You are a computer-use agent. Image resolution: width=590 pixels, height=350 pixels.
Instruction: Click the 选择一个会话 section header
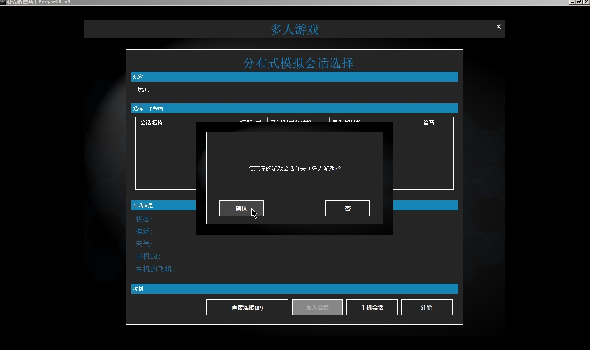295,108
